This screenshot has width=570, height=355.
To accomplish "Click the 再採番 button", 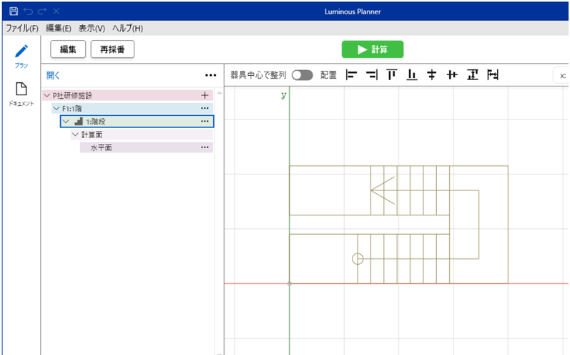I will 112,49.
